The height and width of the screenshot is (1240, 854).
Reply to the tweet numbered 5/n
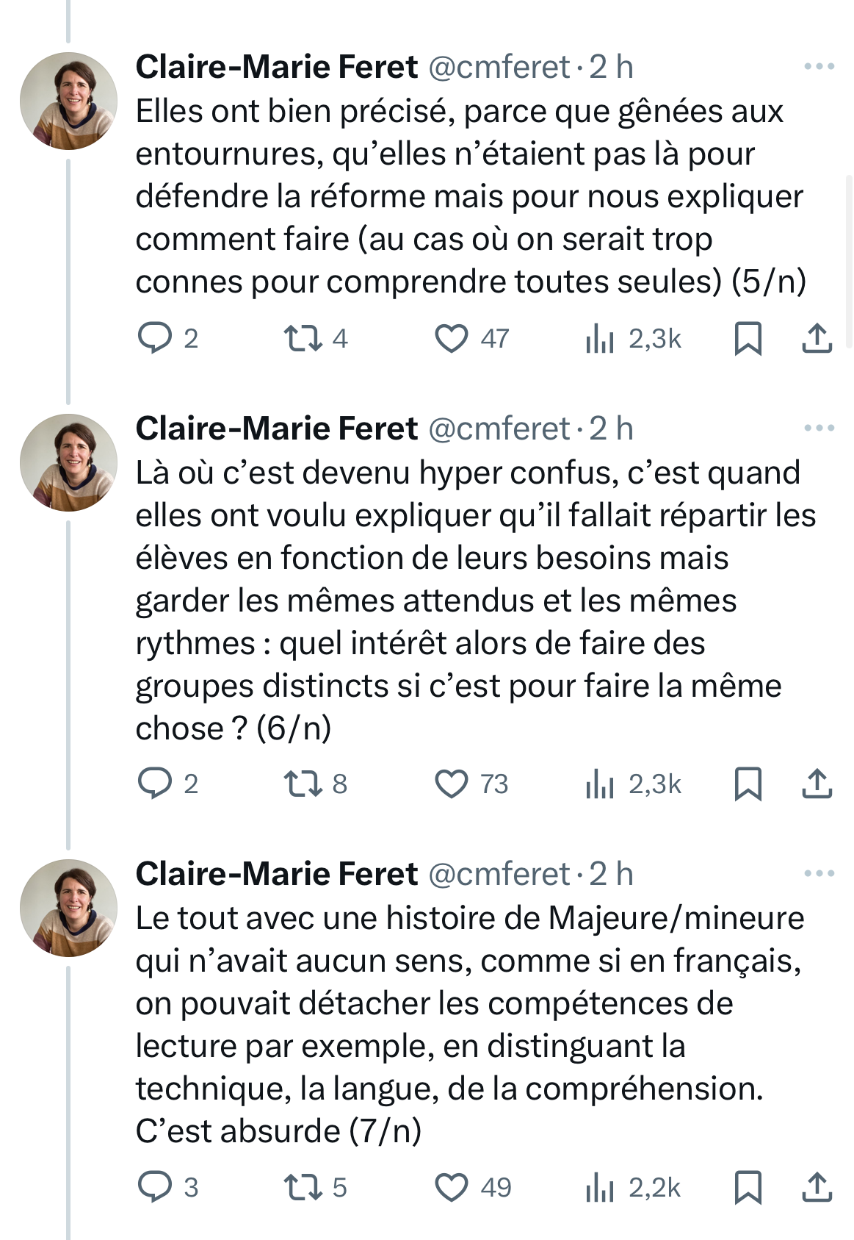click(155, 339)
